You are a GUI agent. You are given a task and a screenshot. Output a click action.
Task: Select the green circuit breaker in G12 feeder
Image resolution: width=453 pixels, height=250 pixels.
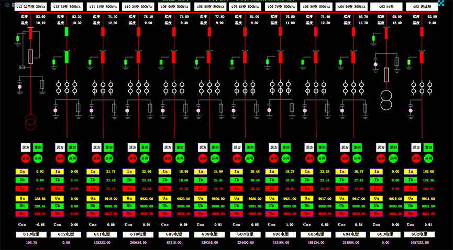(67, 56)
